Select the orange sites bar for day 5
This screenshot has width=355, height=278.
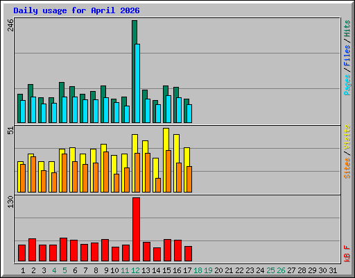(64, 173)
